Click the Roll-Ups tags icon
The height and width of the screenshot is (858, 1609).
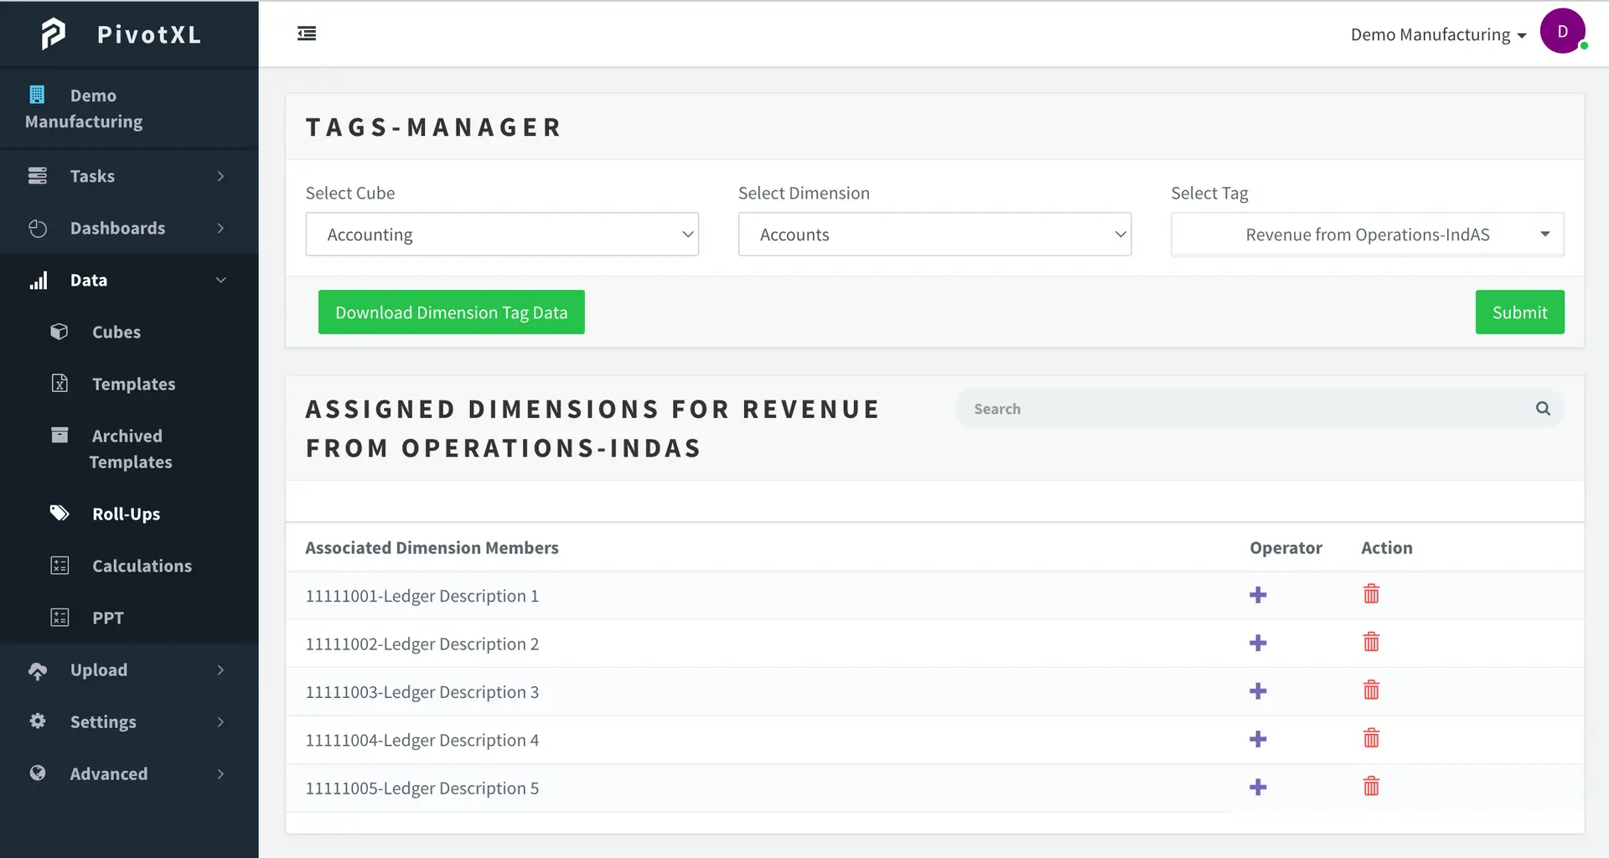59,513
